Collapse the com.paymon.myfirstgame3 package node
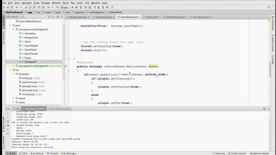 13,29
